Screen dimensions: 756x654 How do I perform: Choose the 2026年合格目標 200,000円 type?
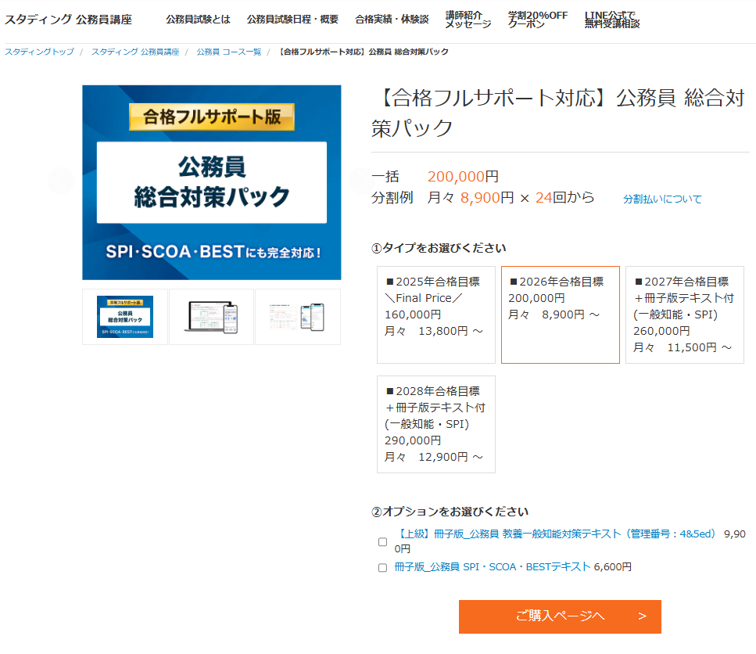click(x=561, y=314)
